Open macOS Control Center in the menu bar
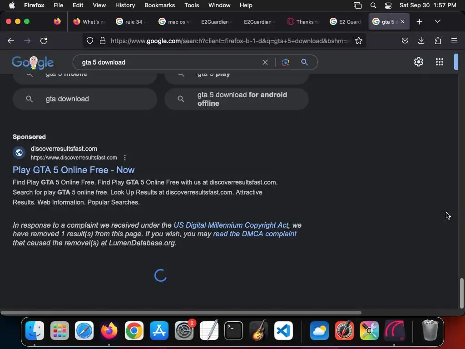This screenshot has height=349, width=465. (x=388, y=5)
